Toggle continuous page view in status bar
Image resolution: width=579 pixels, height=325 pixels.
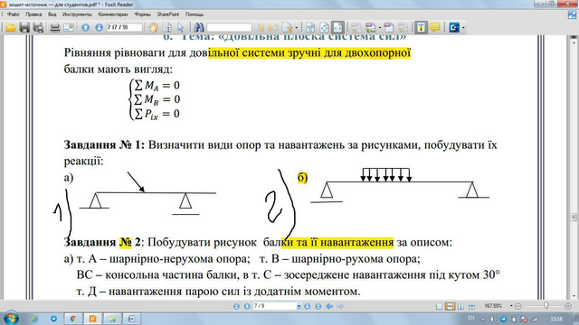[x=450, y=306]
